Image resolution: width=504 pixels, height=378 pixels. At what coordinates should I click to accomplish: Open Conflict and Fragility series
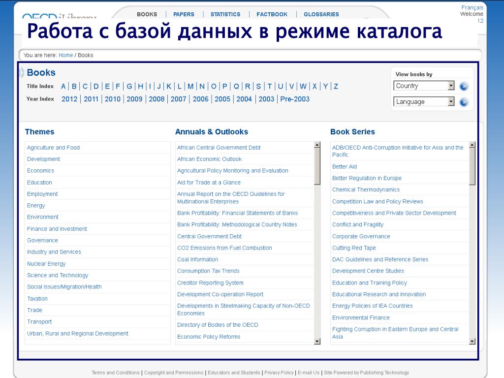358,224
